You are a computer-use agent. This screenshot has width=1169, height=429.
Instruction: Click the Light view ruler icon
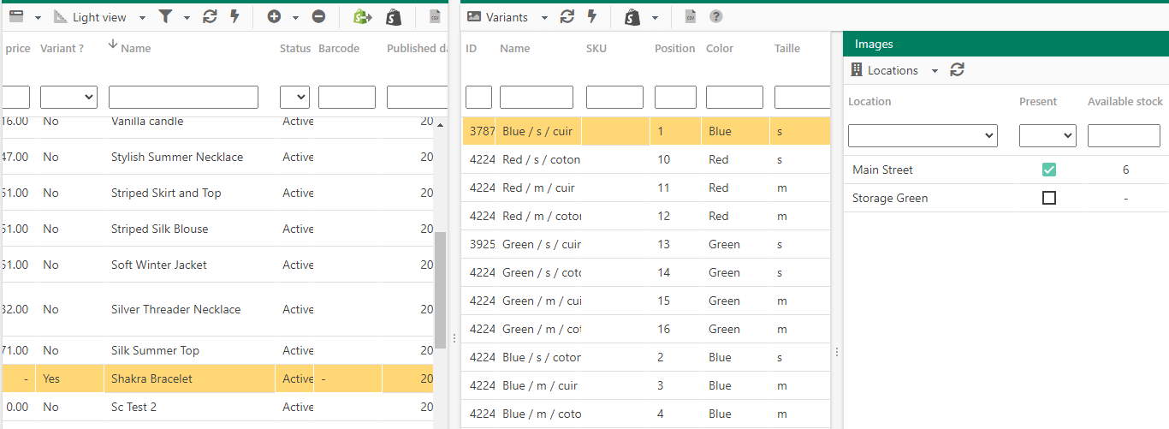pyautogui.click(x=61, y=17)
